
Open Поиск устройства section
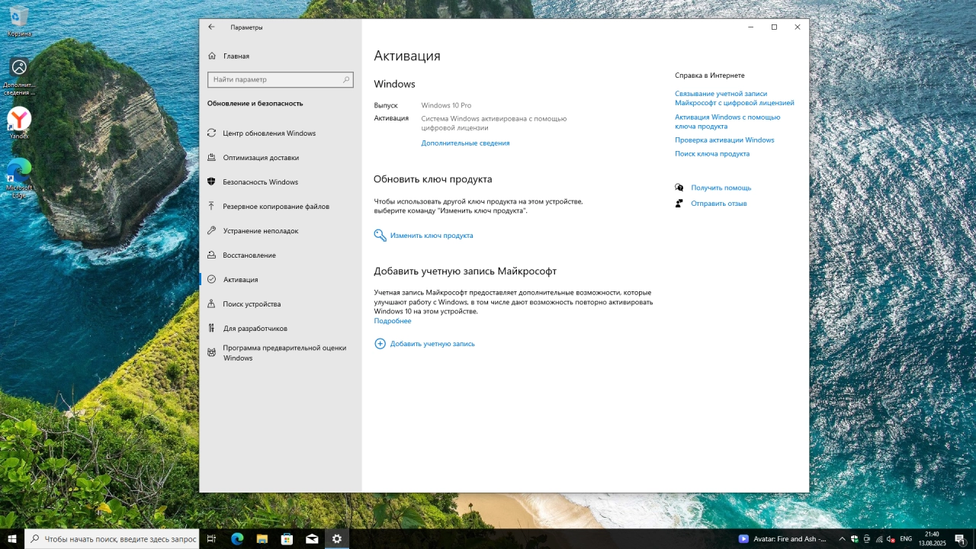coord(280,303)
